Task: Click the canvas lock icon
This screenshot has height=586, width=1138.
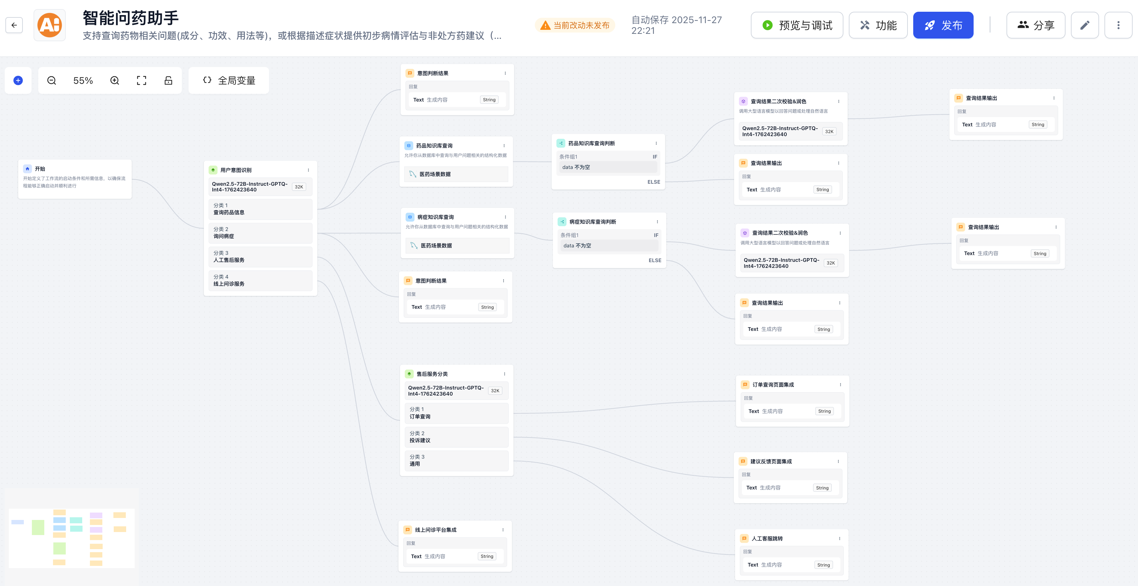Action: [x=168, y=80]
